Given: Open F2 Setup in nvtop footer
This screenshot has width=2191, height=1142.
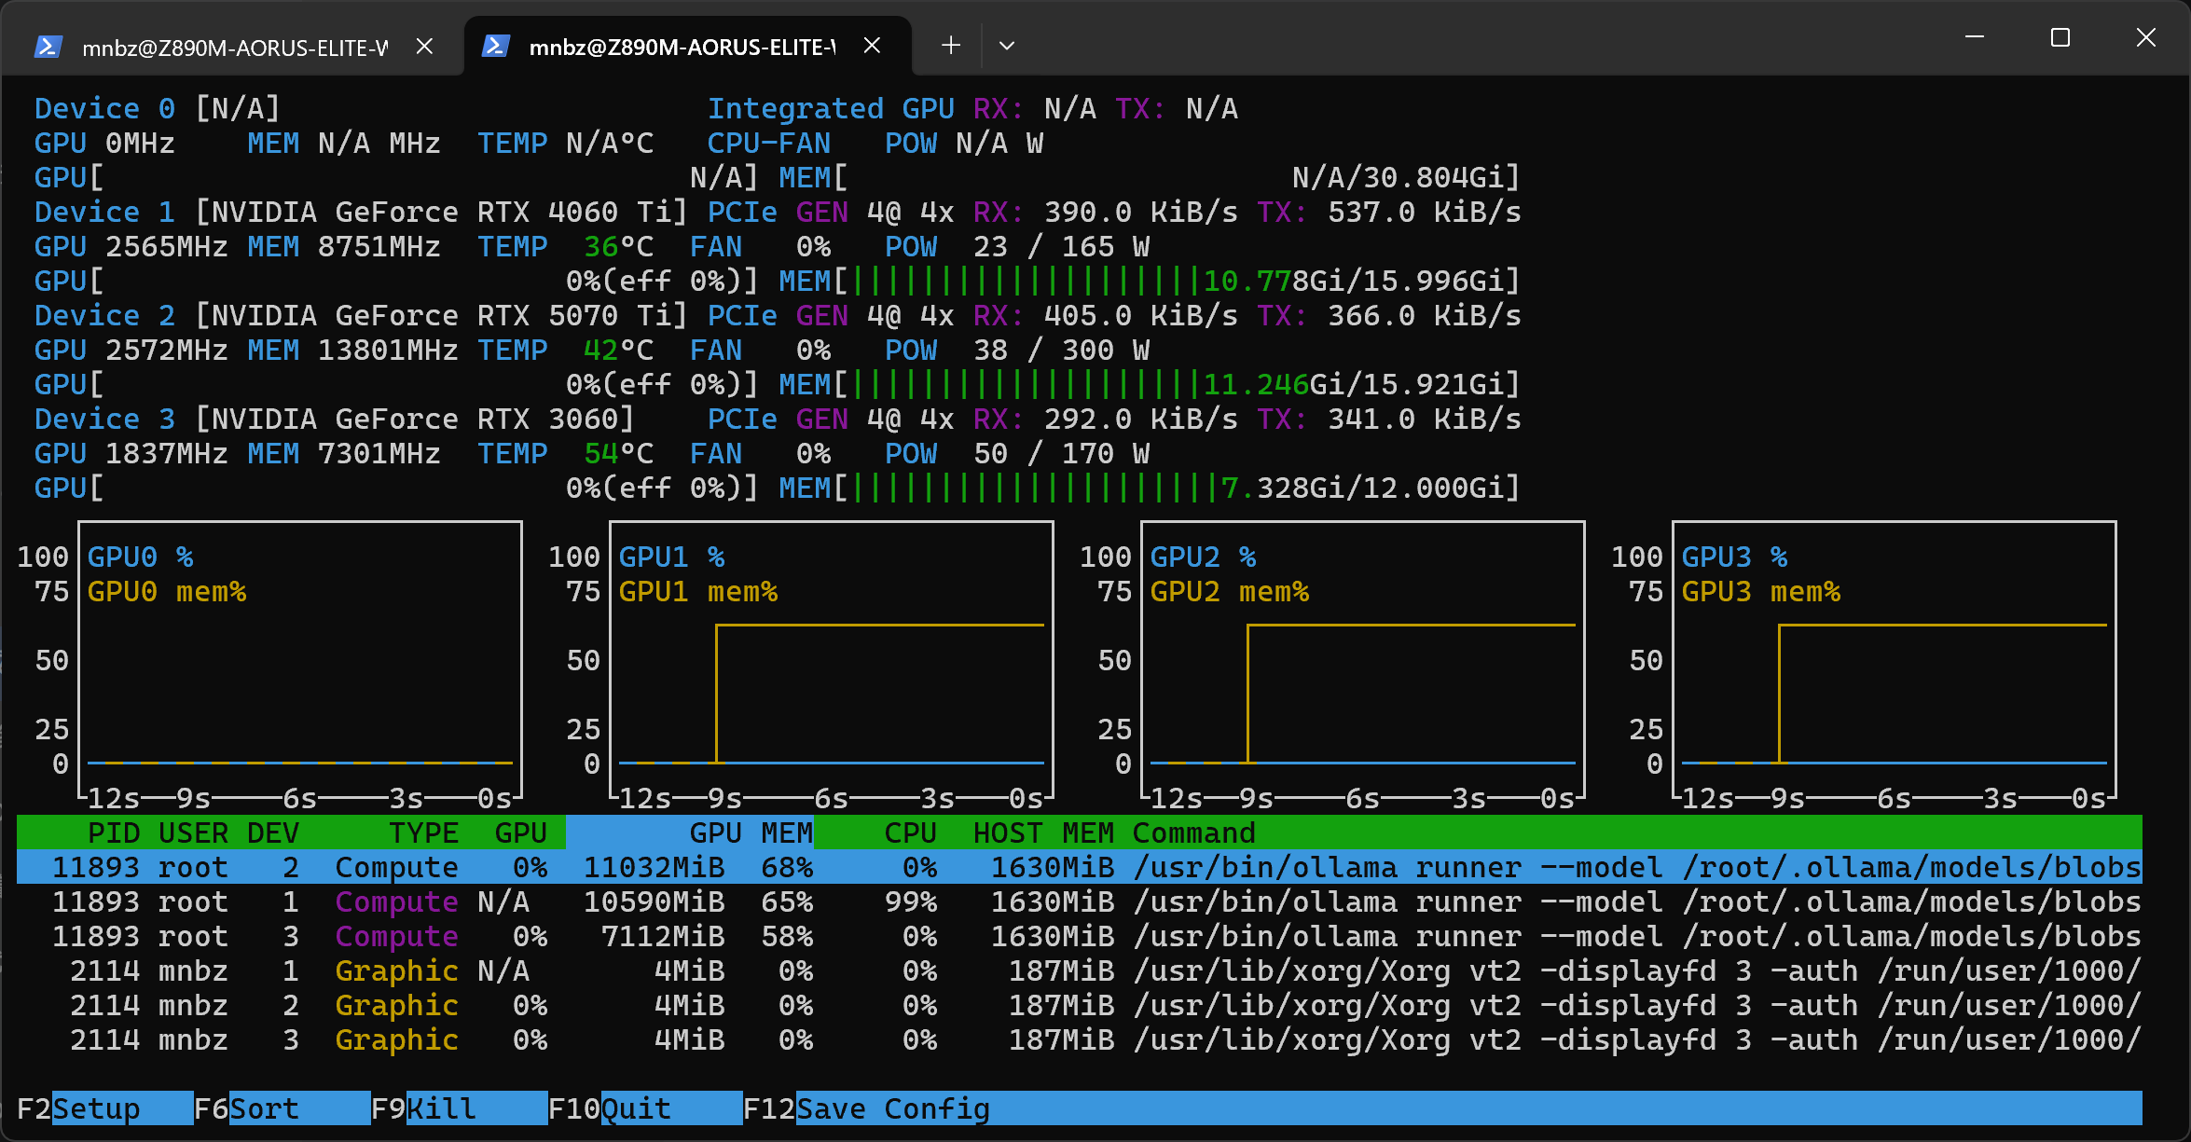Looking at the screenshot, I should pyautogui.click(x=78, y=1108).
